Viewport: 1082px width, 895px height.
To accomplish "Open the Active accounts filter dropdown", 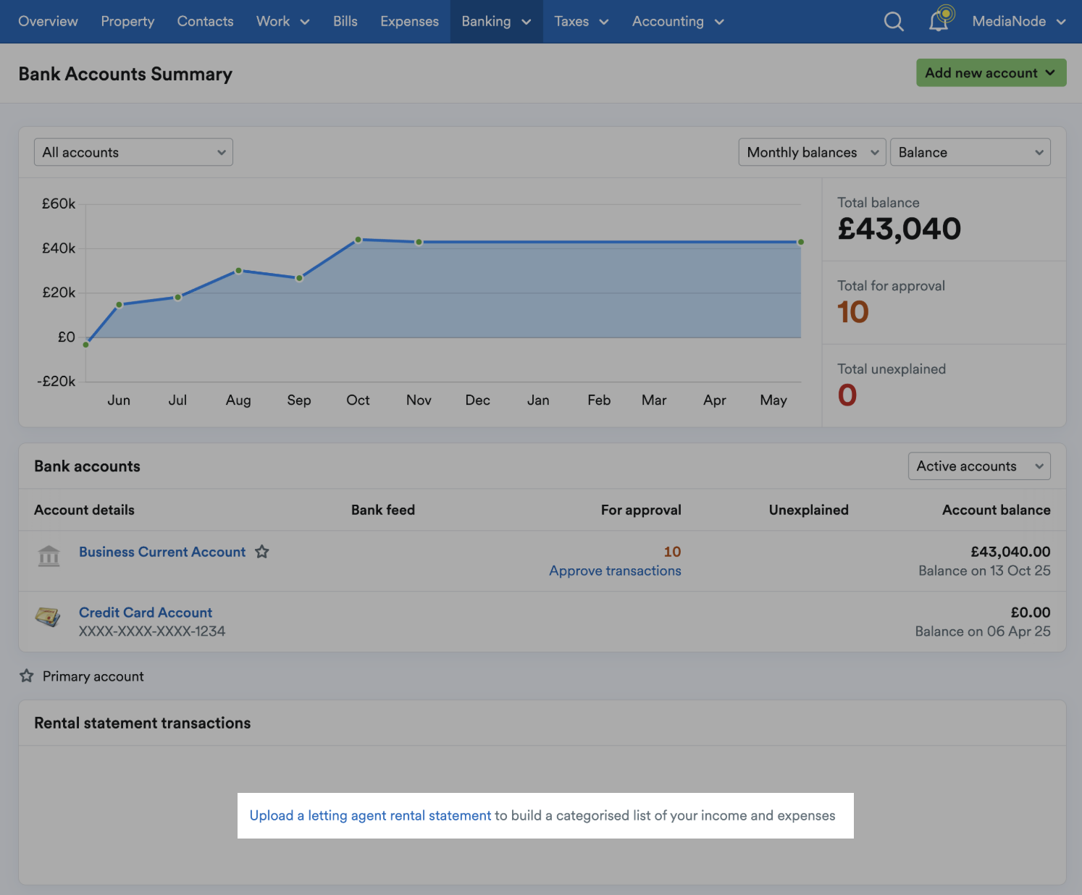I will point(979,466).
